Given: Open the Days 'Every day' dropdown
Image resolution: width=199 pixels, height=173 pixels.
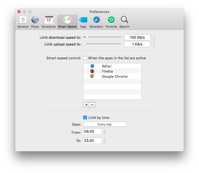Looking at the screenshot, I should pyautogui.click(x=105, y=124).
